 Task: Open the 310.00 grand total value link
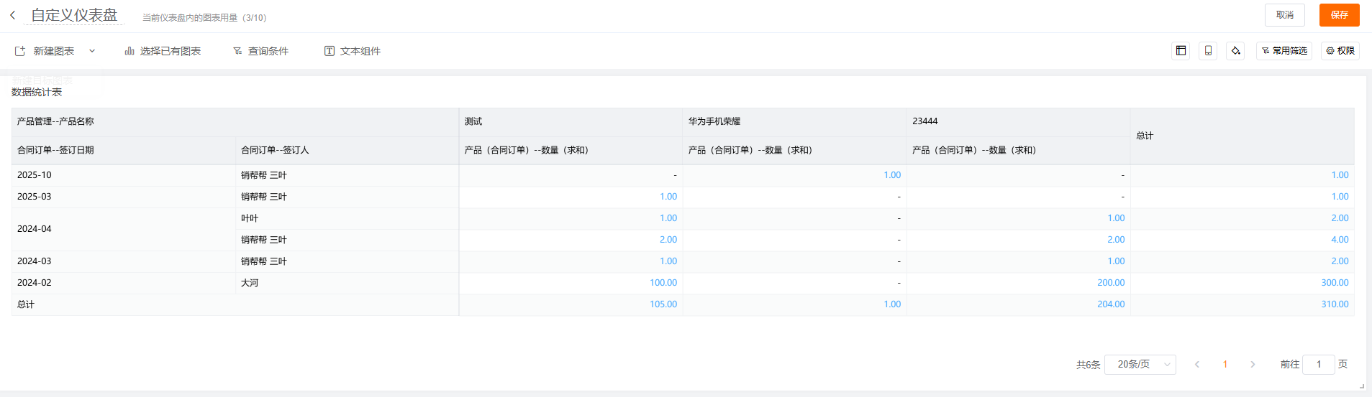pyautogui.click(x=1335, y=304)
